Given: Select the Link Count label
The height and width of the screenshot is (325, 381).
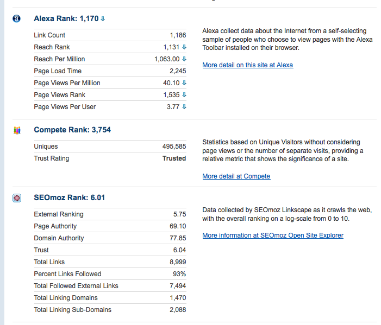Looking at the screenshot, I should click(49, 35).
